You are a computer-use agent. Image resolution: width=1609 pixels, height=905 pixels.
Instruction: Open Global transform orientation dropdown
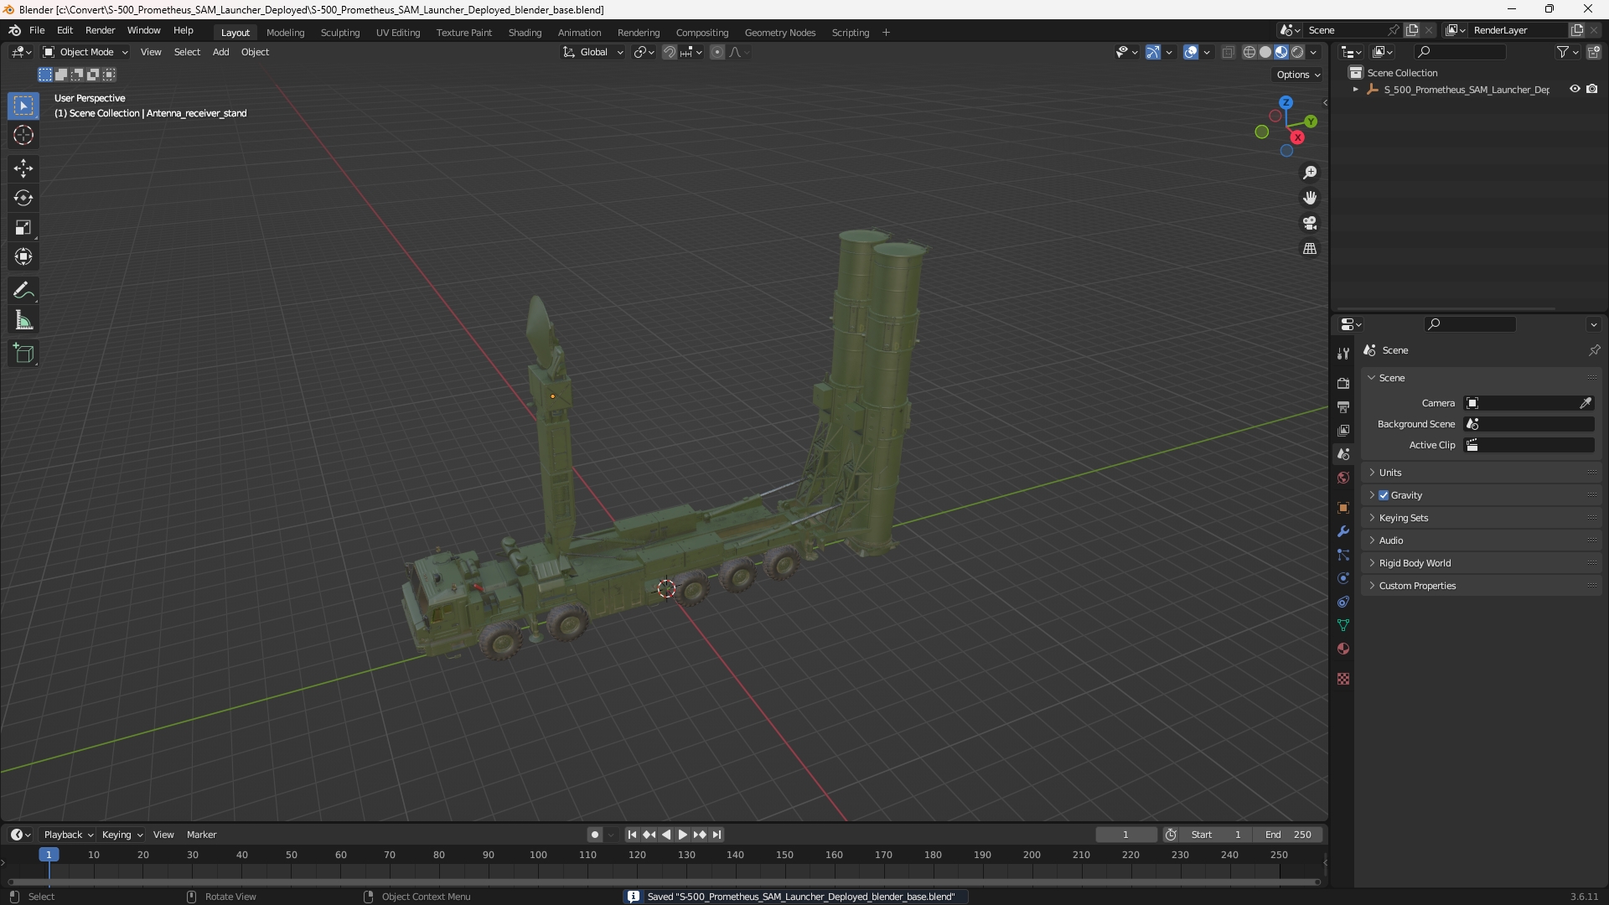coord(593,52)
